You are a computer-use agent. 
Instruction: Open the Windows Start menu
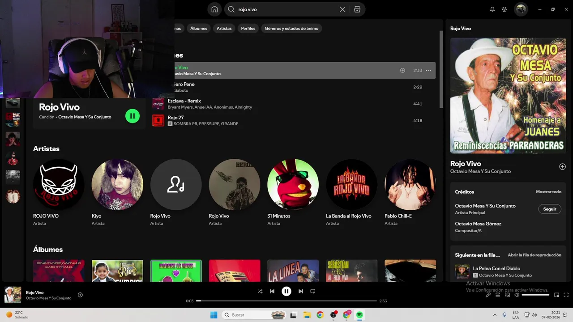click(x=214, y=315)
